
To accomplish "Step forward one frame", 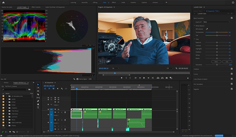I will coord(148,78).
